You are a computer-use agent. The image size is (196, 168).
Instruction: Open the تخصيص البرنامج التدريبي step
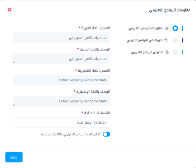147,52
